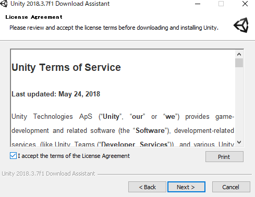Click the window title "Unity 2018.3.7f1 Download Assistant"
Image resolution: width=255 pixels, height=197 pixels.
(60, 4)
